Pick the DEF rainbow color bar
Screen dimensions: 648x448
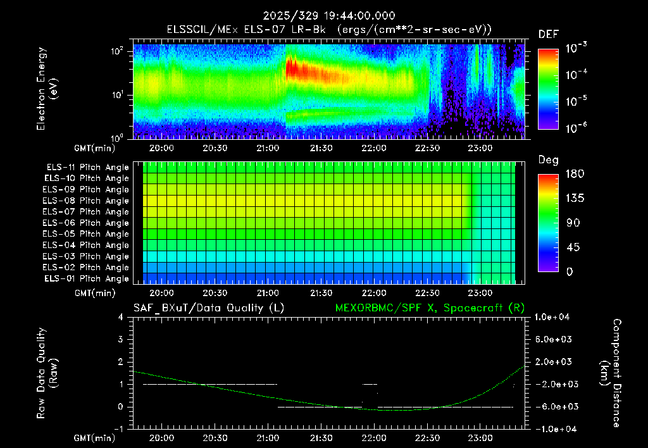pyautogui.click(x=549, y=89)
